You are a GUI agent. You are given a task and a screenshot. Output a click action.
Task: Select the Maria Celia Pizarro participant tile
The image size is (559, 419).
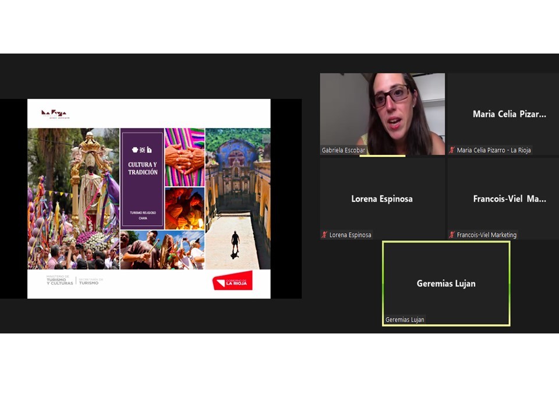[503, 113]
